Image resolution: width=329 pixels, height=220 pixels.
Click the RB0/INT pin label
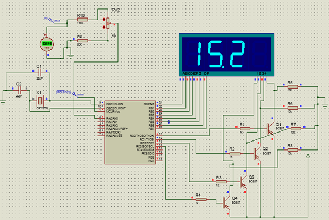point(149,104)
